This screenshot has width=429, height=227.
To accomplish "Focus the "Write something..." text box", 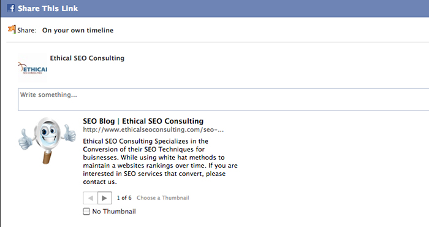I will pyautogui.click(x=223, y=99).
